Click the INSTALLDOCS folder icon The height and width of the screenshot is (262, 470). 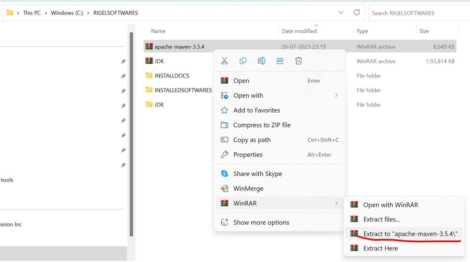click(149, 75)
